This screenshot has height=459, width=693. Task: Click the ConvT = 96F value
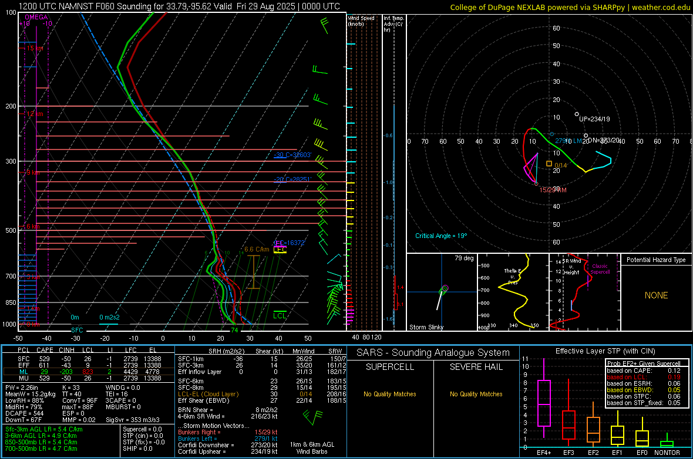[80, 401]
